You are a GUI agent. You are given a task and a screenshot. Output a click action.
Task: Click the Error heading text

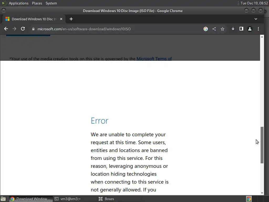pos(100,121)
